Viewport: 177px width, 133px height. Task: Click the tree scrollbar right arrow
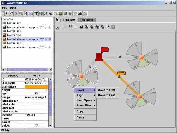click(x=50, y=70)
